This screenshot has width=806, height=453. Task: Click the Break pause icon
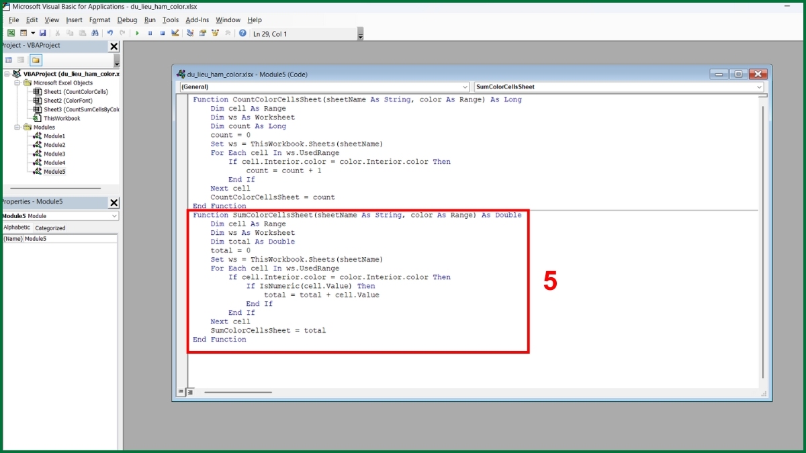click(x=150, y=33)
